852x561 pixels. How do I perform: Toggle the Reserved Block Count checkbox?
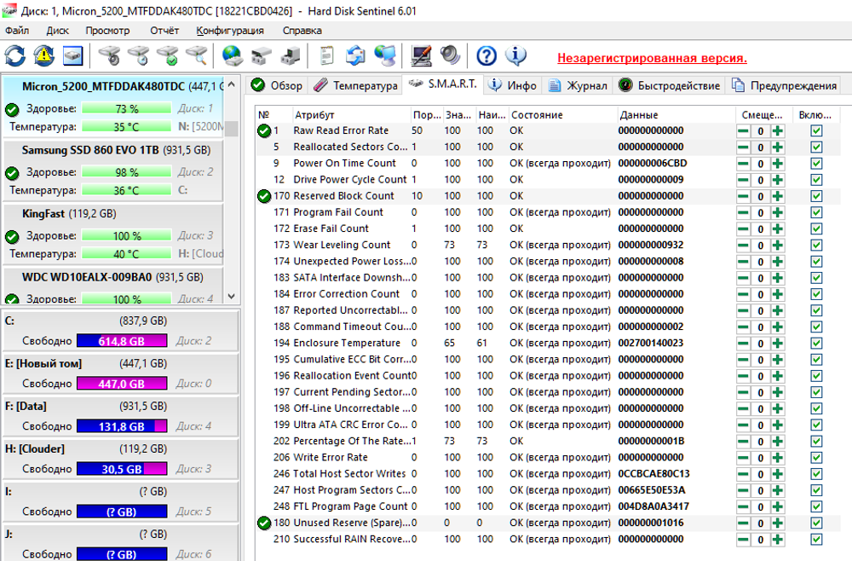[816, 196]
